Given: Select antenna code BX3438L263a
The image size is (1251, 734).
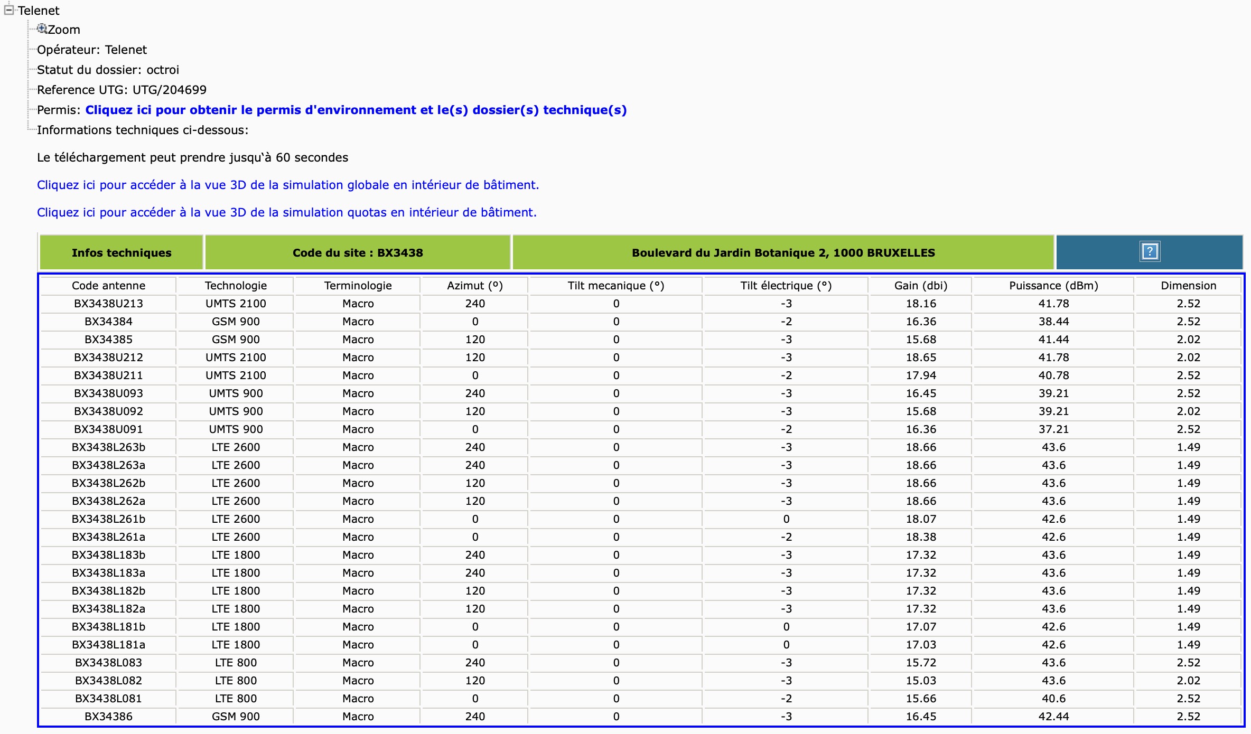Looking at the screenshot, I should (x=108, y=465).
